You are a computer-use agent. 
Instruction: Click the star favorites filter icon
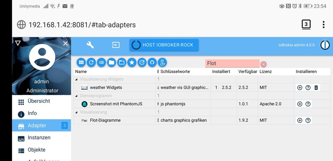(x=132, y=63)
